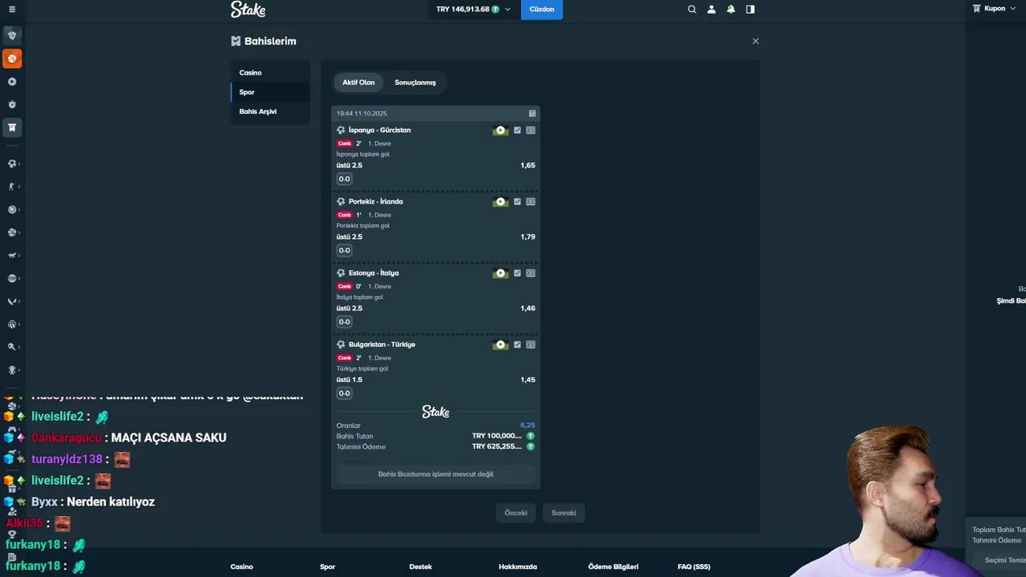This screenshot has width=1026, height=577.
Task: Open scoreboard icon for İspanya - Gürcistan
Action: pos(531,131)
